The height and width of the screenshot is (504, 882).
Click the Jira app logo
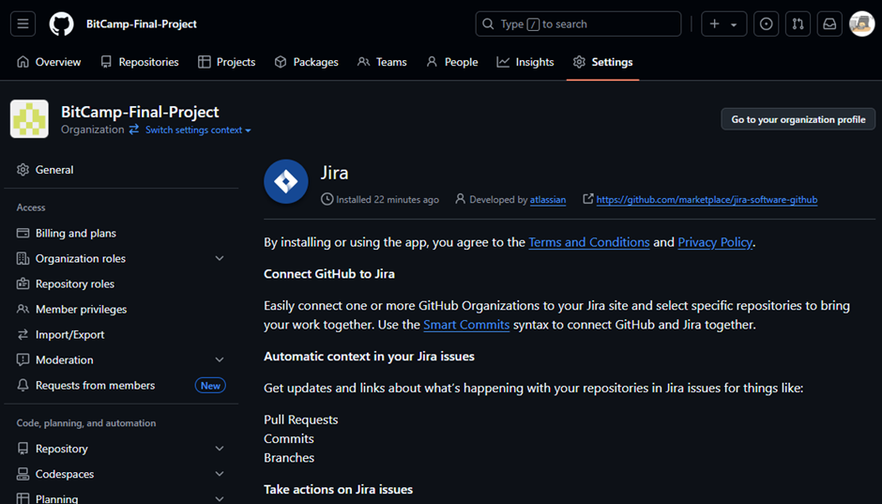coord(286,181)
